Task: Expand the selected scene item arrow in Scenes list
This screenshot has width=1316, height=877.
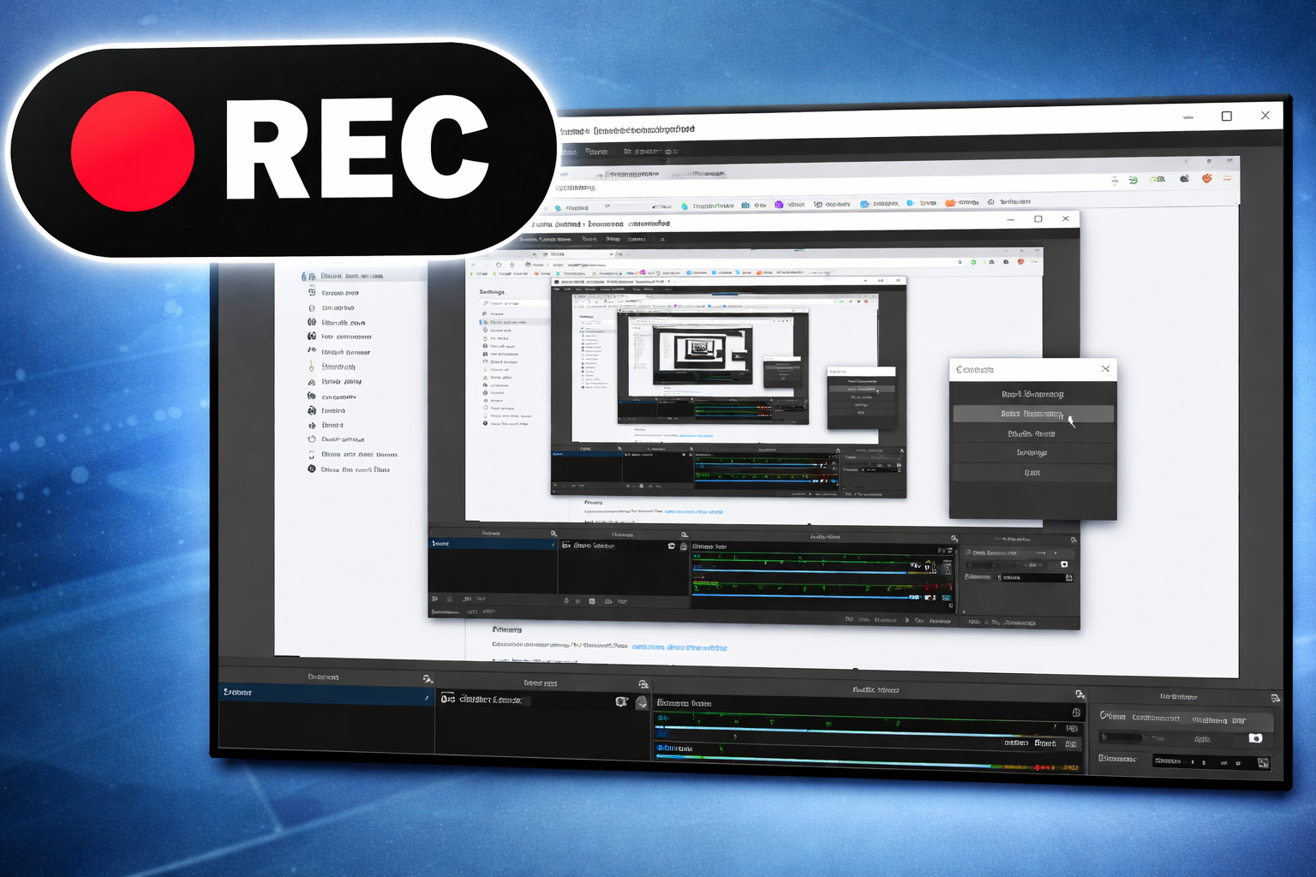Action: (x=427, y=698)
